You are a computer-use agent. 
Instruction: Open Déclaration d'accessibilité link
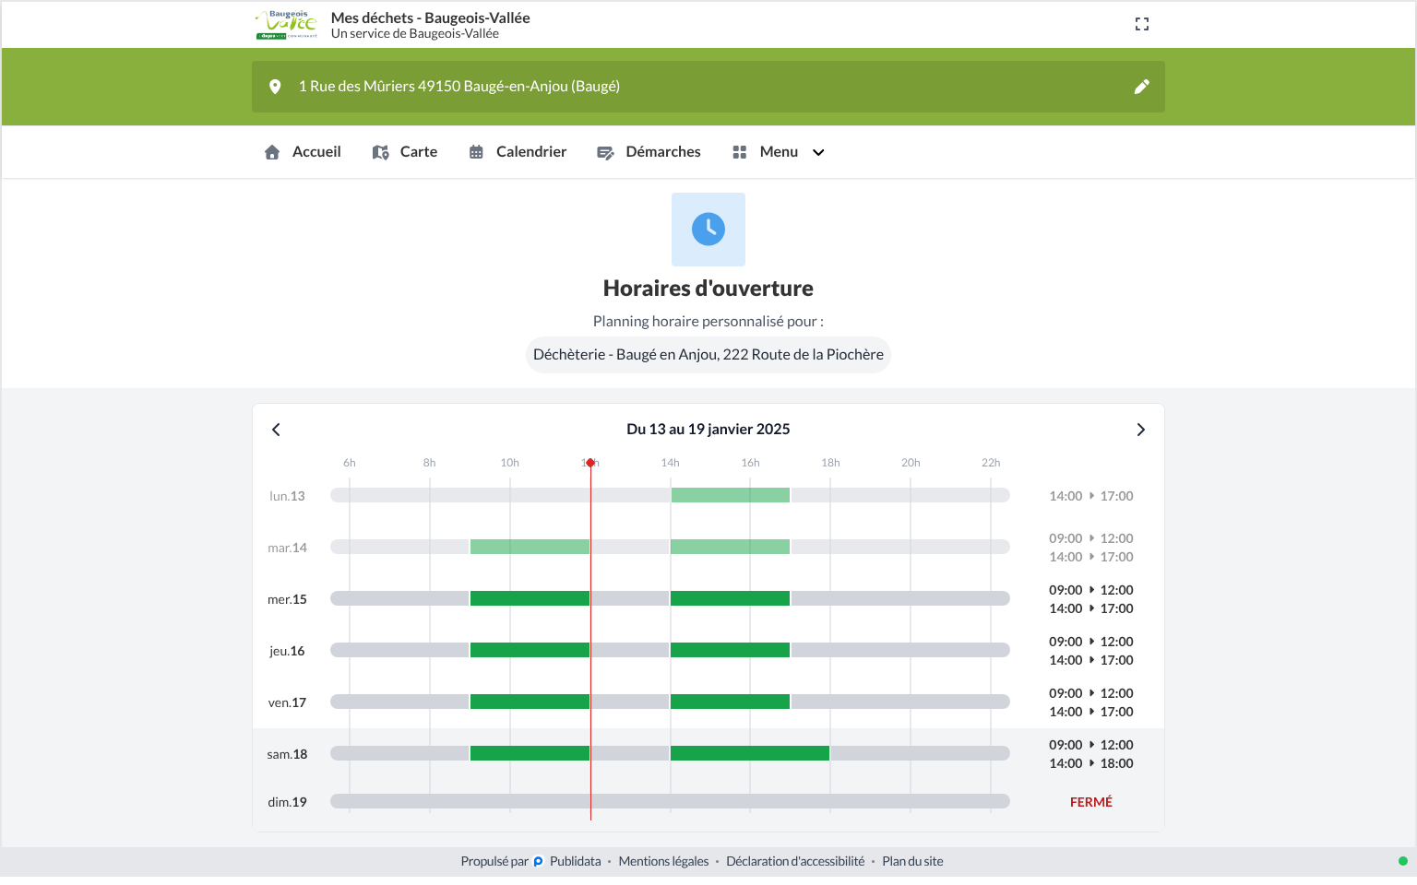795,862
